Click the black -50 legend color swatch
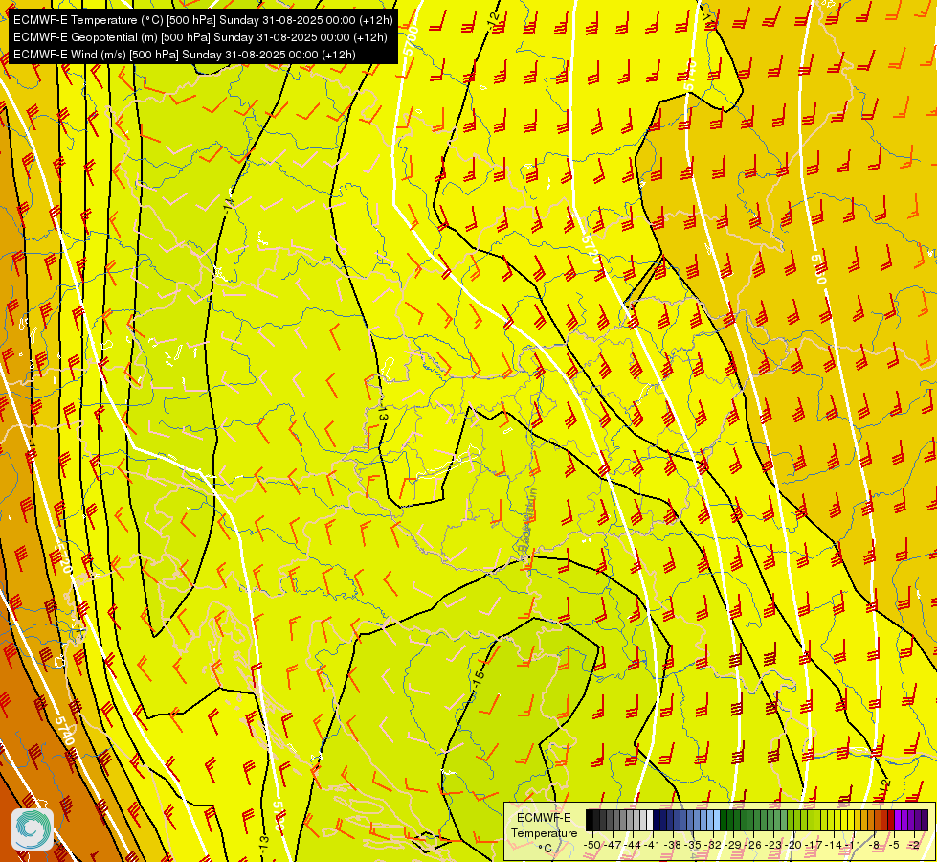This screenshot has height=862, width=937. coord(590,820)
